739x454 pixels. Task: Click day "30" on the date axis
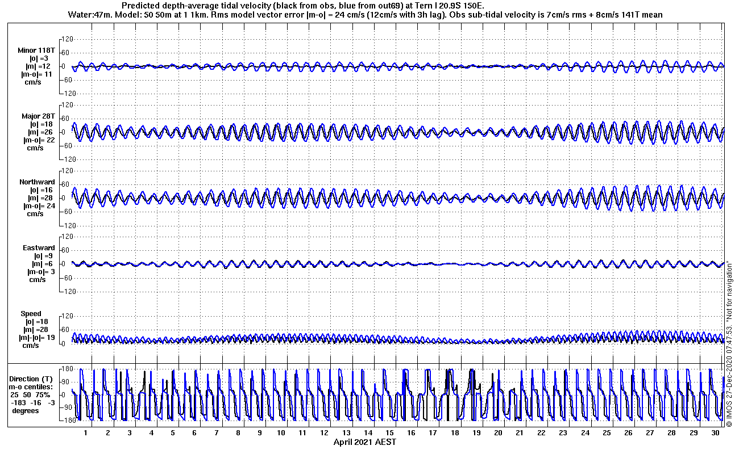[x=715, y=433]
